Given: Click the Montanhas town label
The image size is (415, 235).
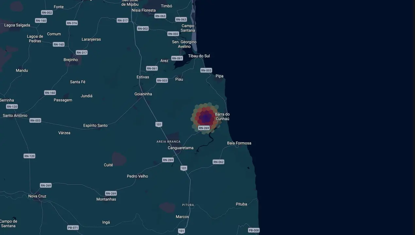Looking at the screenshot, I should [x=106, y=199].
